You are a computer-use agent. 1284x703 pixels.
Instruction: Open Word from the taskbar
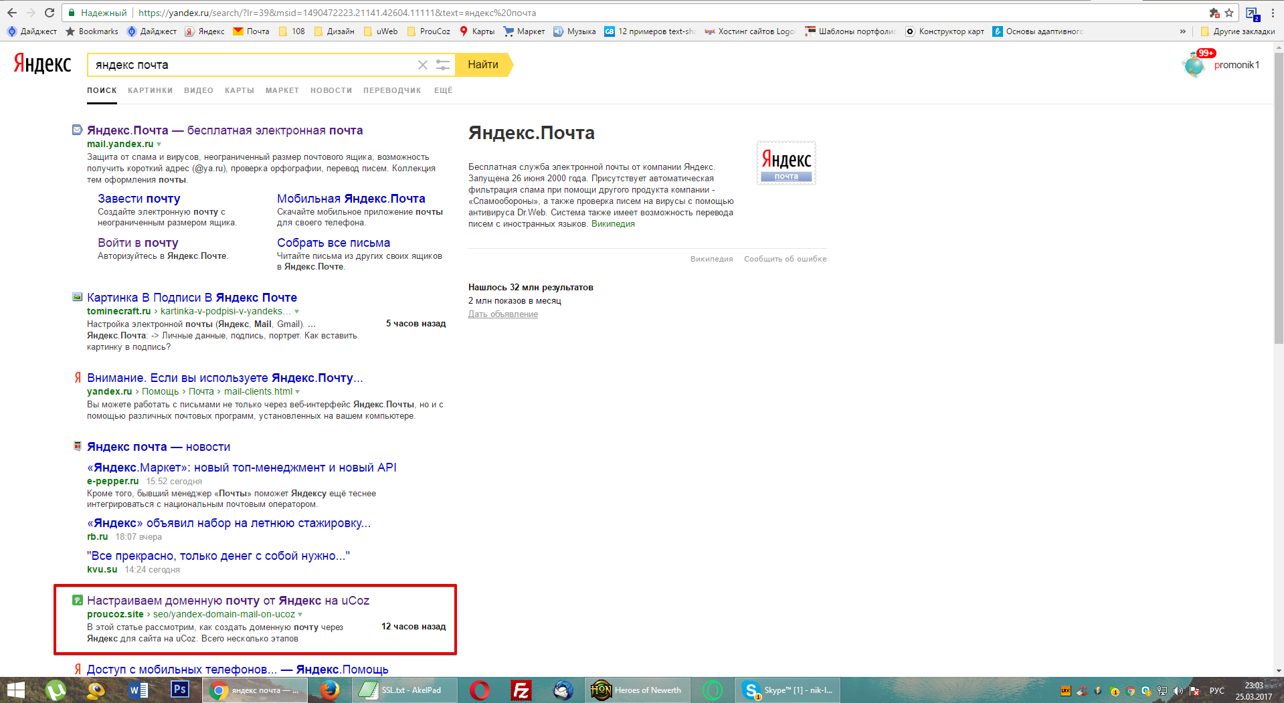pyautogui.click(x=139, y=690)
